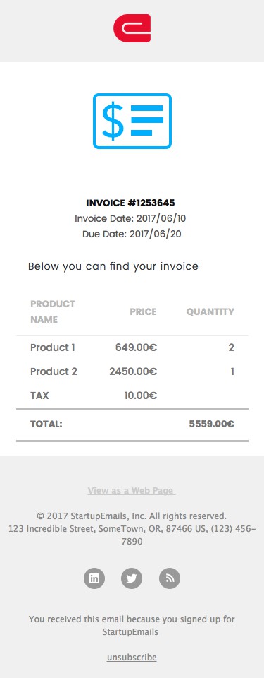Select the Product 1 row name
This screenshot has width=264, height=678.
[53, 347]
